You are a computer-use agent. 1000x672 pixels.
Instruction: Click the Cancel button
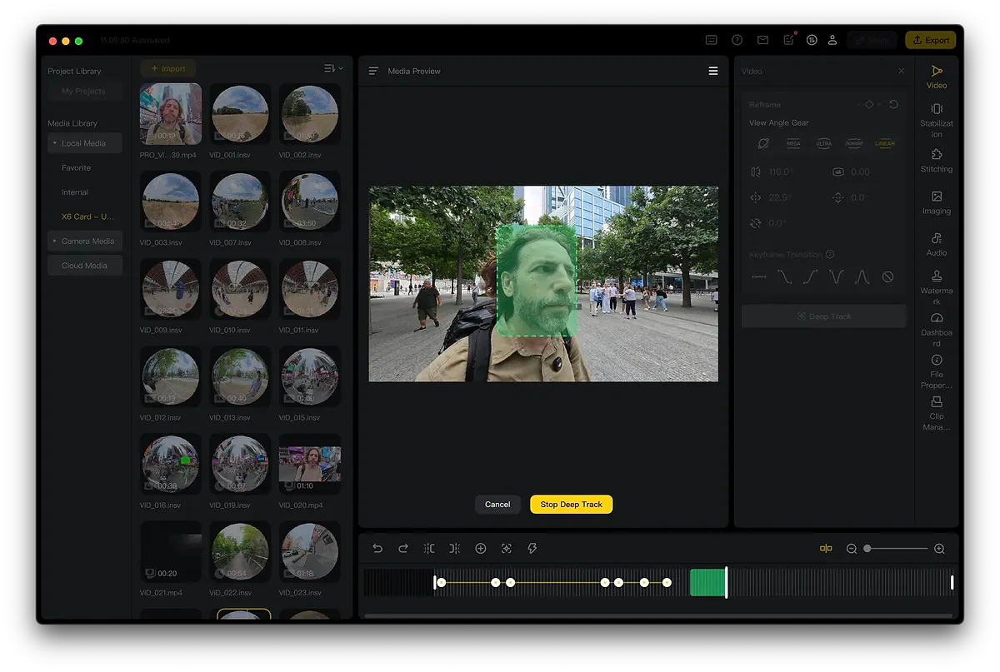coord(497,505)
